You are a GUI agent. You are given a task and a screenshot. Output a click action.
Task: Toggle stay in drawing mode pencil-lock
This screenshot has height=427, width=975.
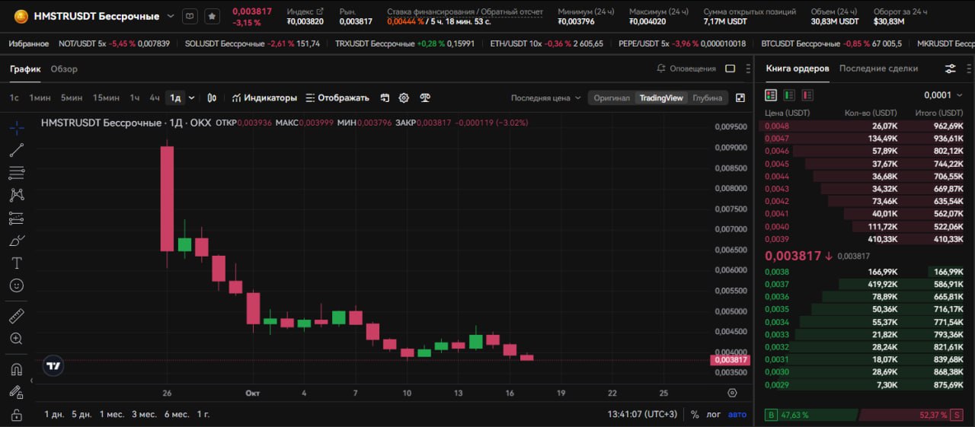[16, 392]
